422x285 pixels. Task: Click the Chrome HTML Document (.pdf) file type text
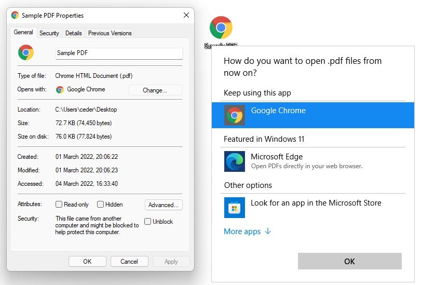tap(94, 76)
